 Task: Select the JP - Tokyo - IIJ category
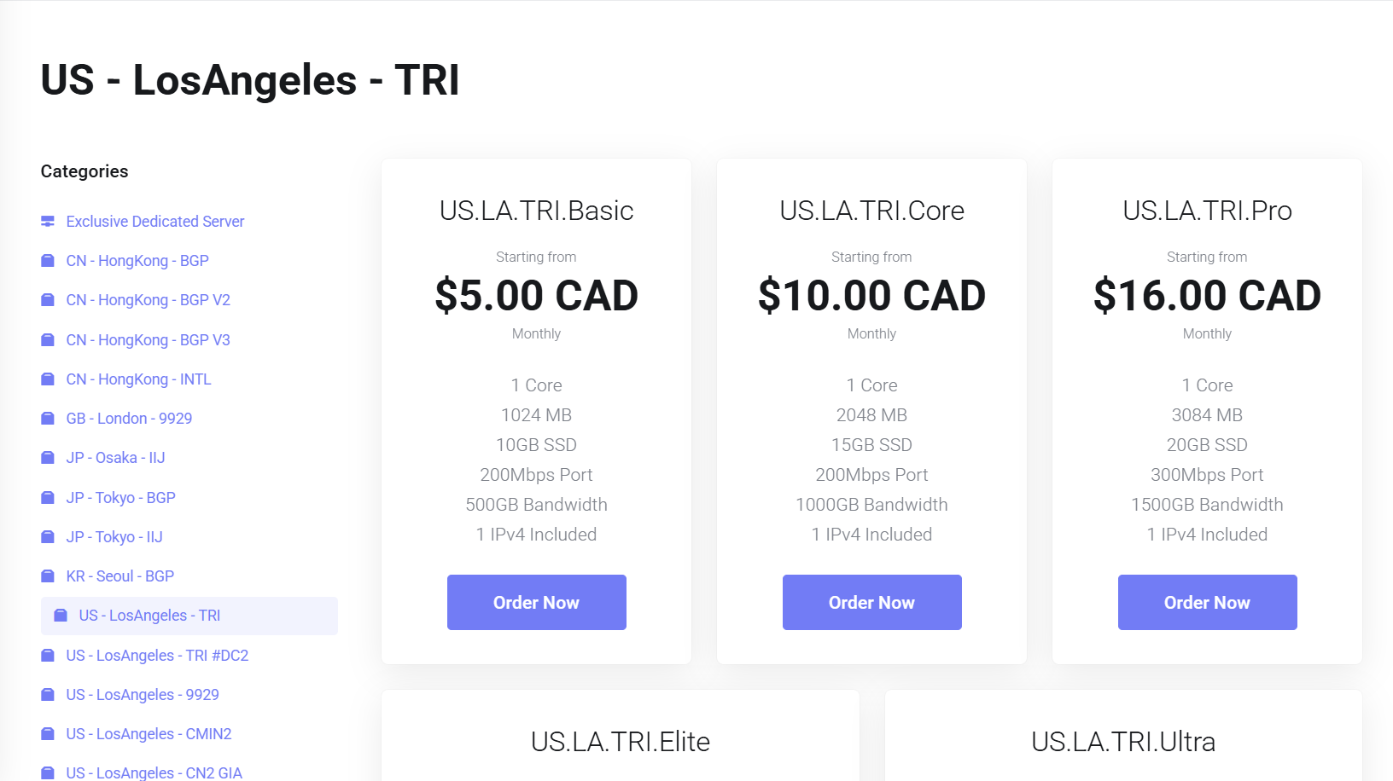(114, 537)
